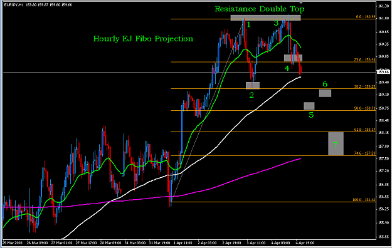Click the 160.05 price scale value
This screenshot has height=248, width=392.
coord(383,56)
